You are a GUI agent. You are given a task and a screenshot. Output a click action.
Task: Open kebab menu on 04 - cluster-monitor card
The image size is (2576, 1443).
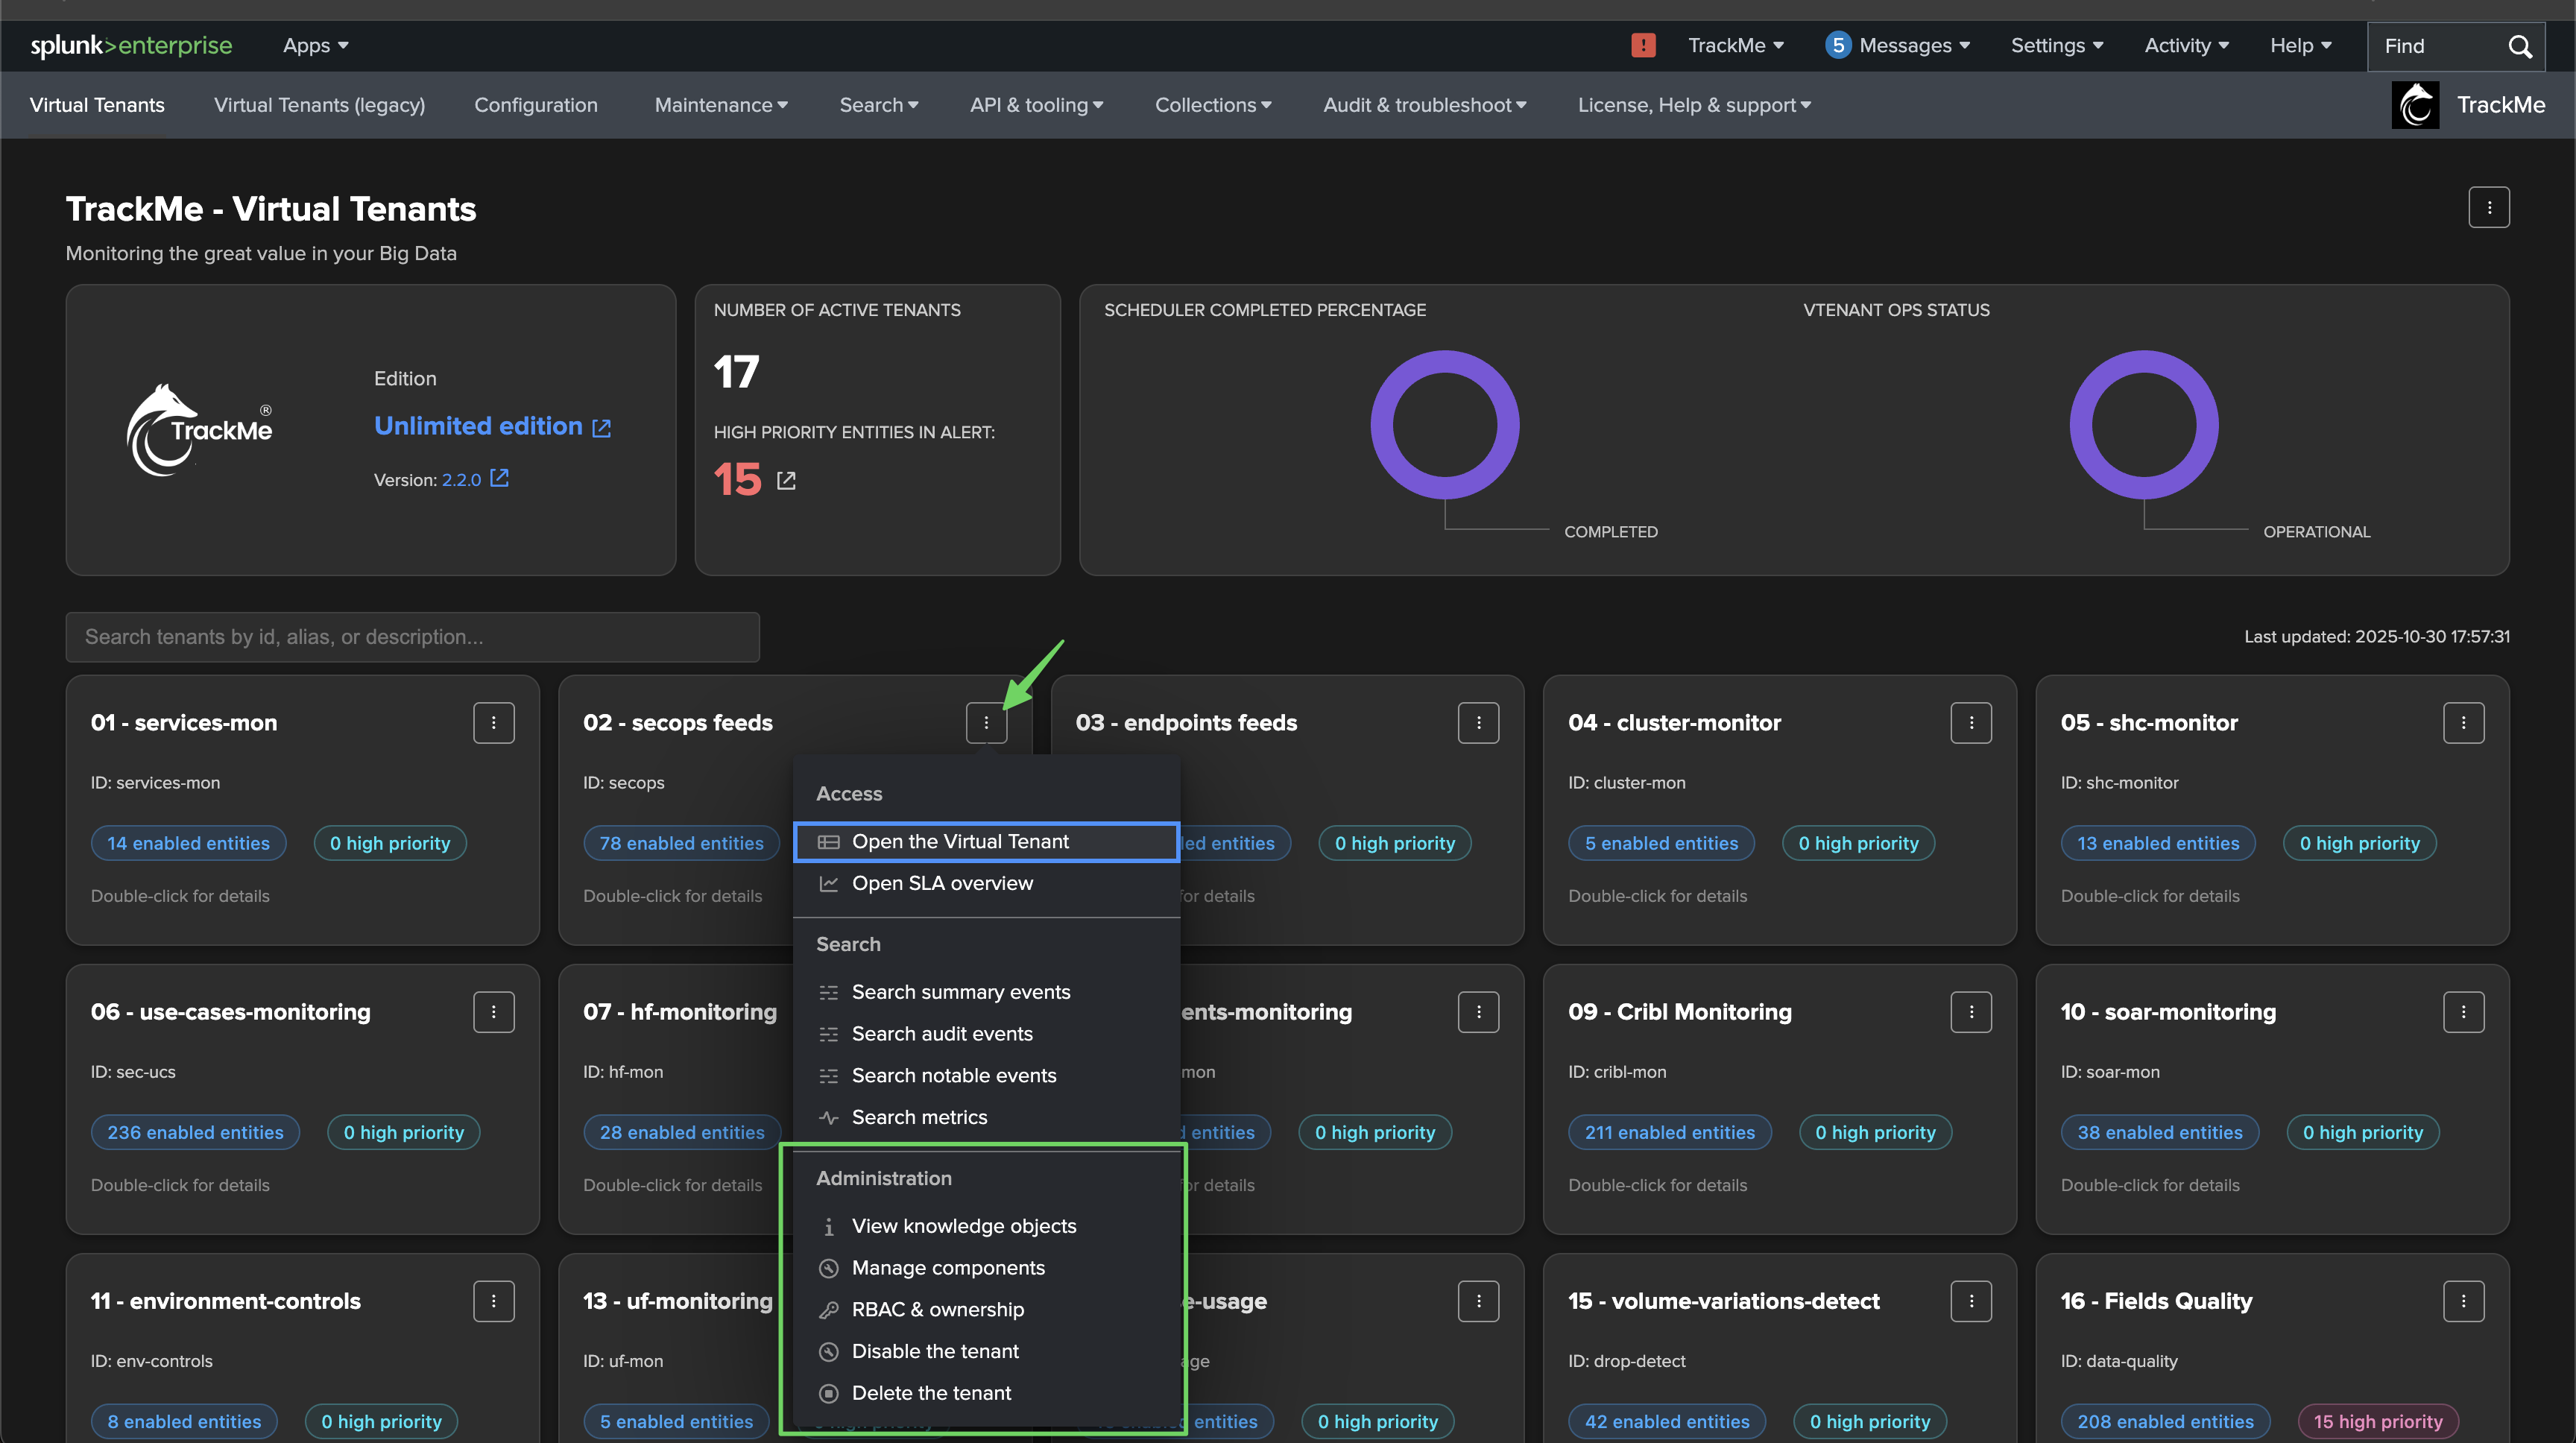[x=1970, y=723]
